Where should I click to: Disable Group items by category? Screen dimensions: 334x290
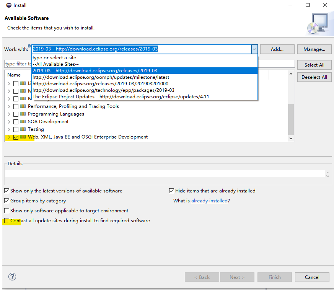point(7,201)
